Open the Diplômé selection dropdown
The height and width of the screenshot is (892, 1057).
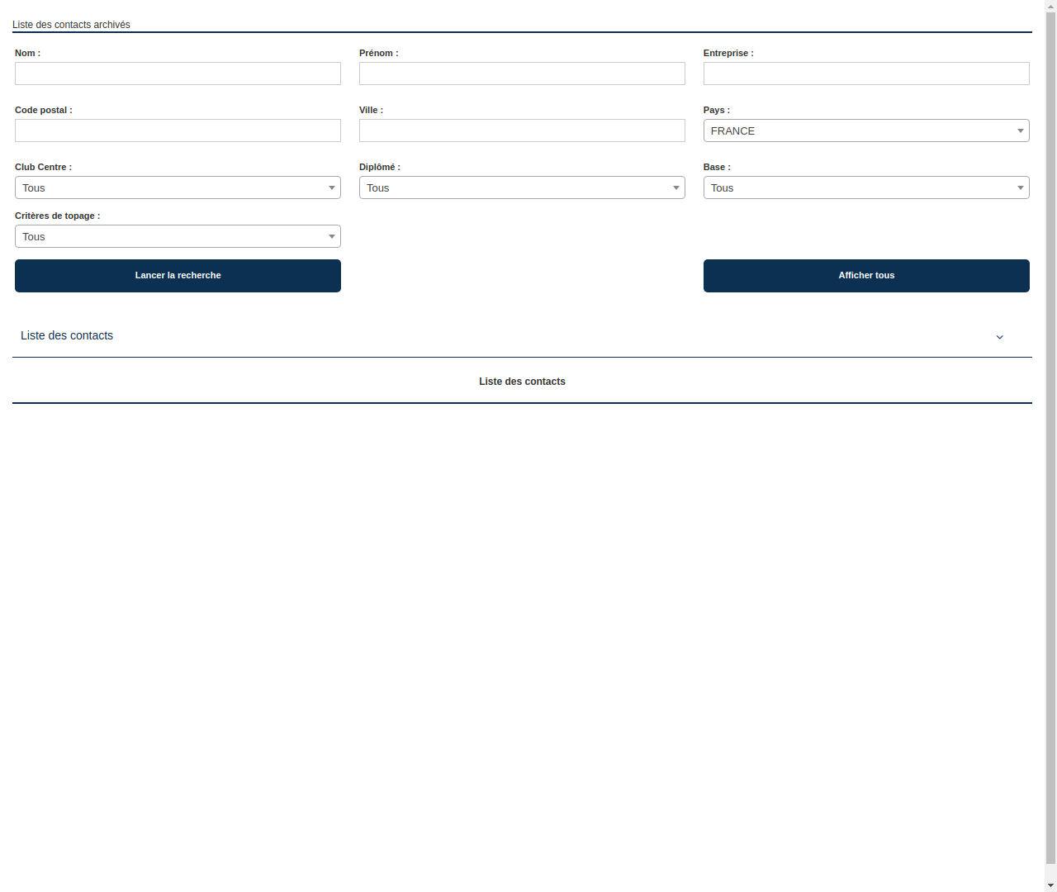coord(522,187)
